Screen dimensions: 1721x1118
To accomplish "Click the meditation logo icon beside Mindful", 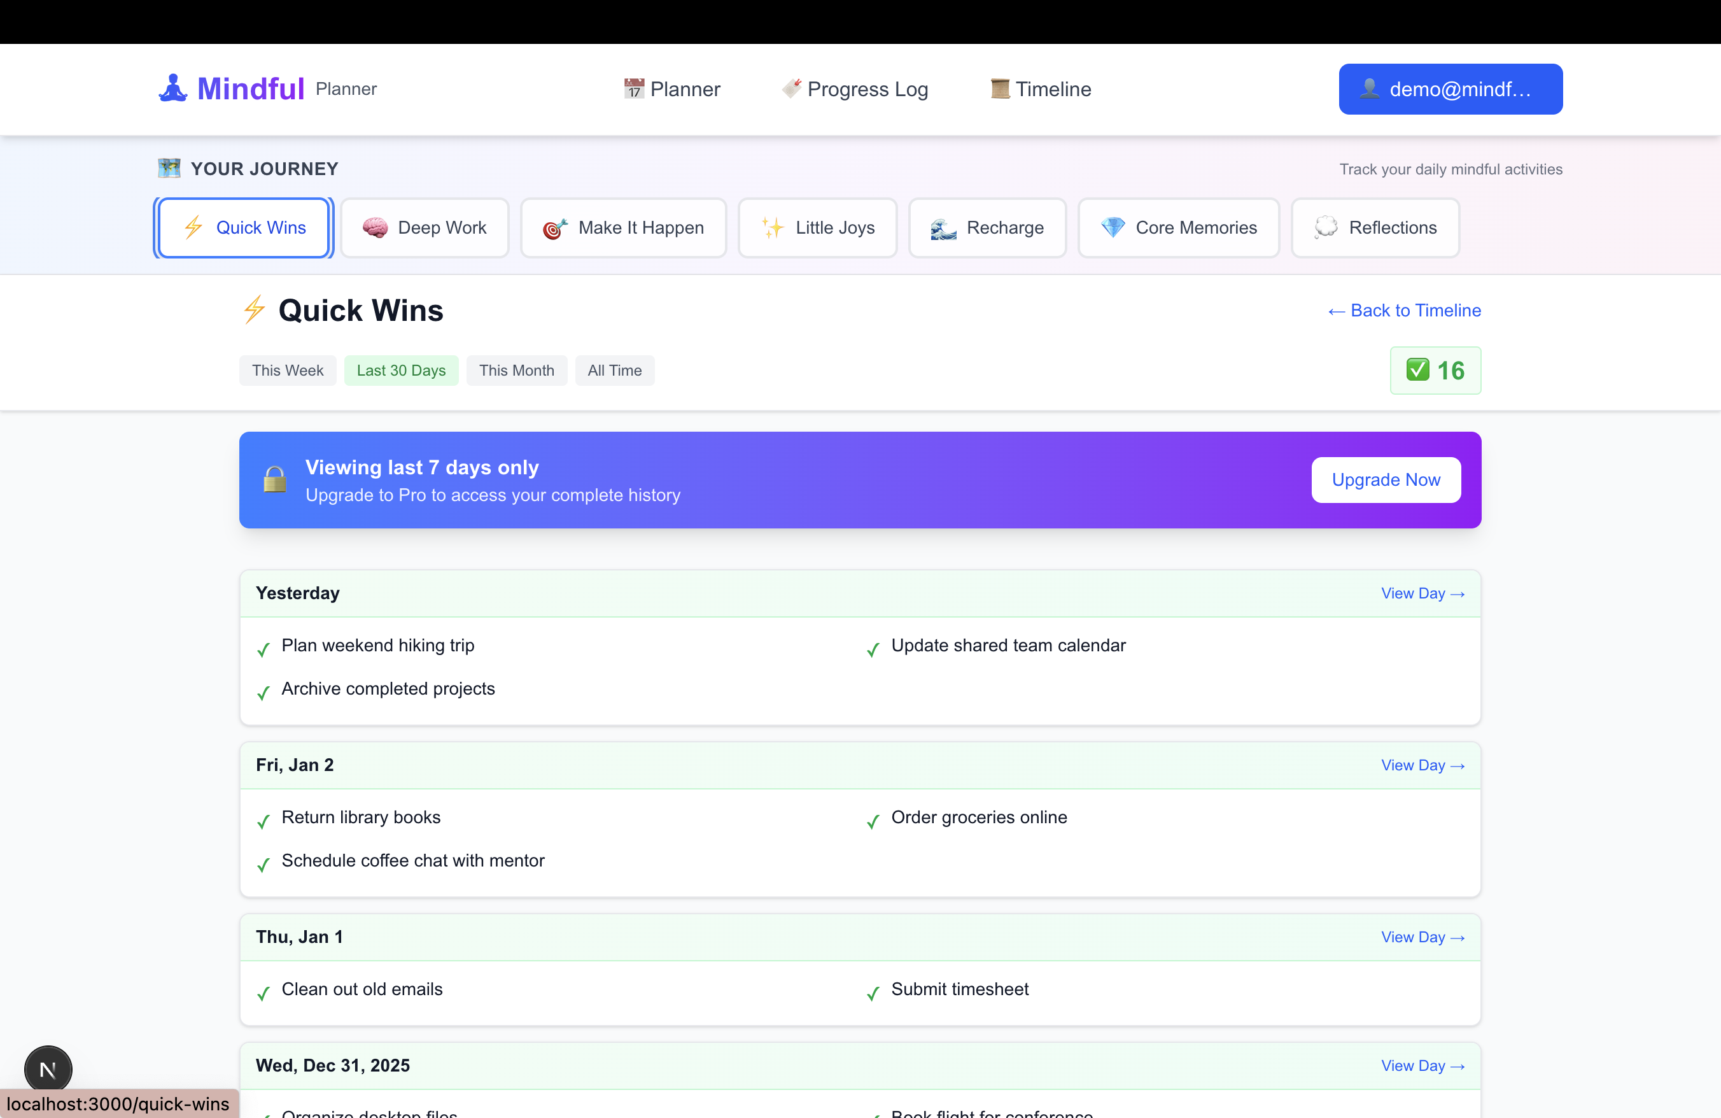I will point(173,89).
